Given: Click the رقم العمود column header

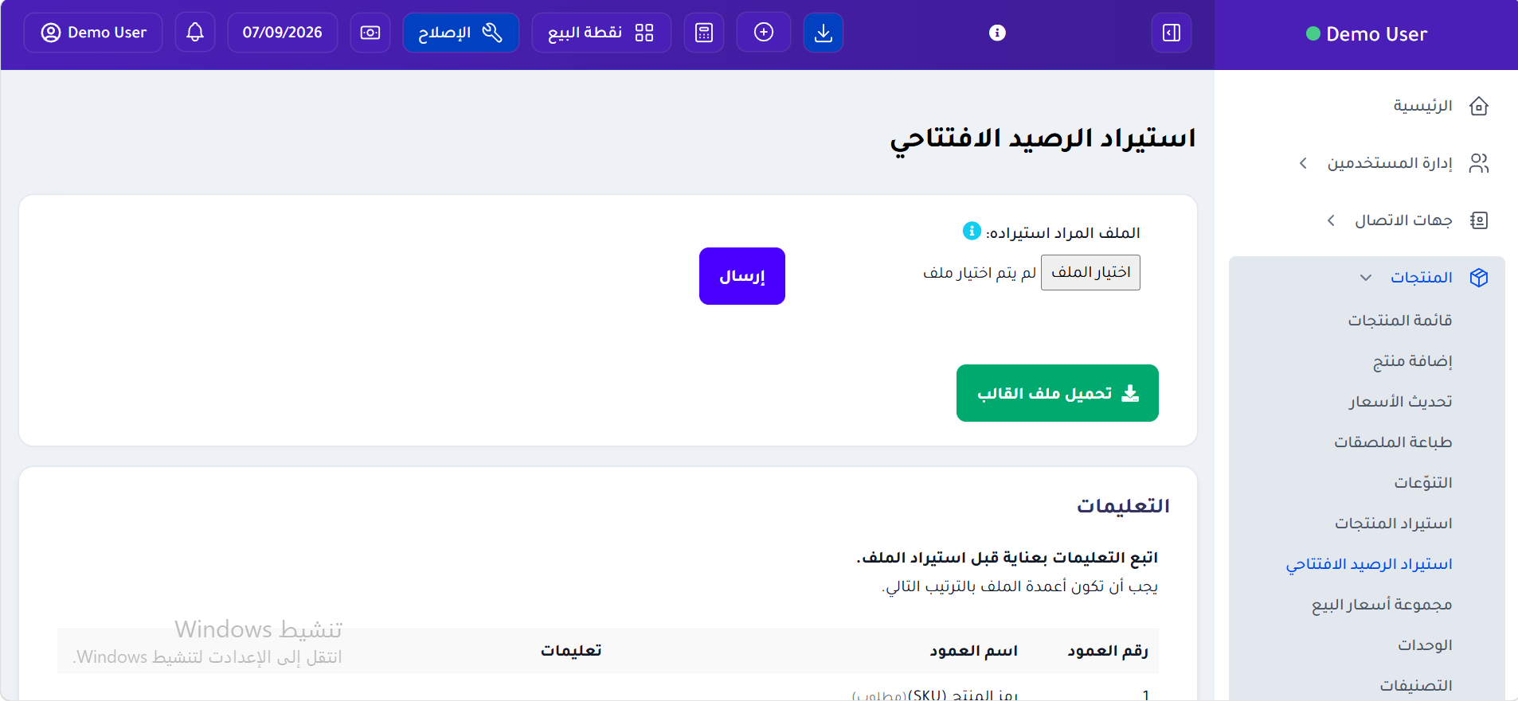Looking at the screenshot, I should click(1108, 651).
